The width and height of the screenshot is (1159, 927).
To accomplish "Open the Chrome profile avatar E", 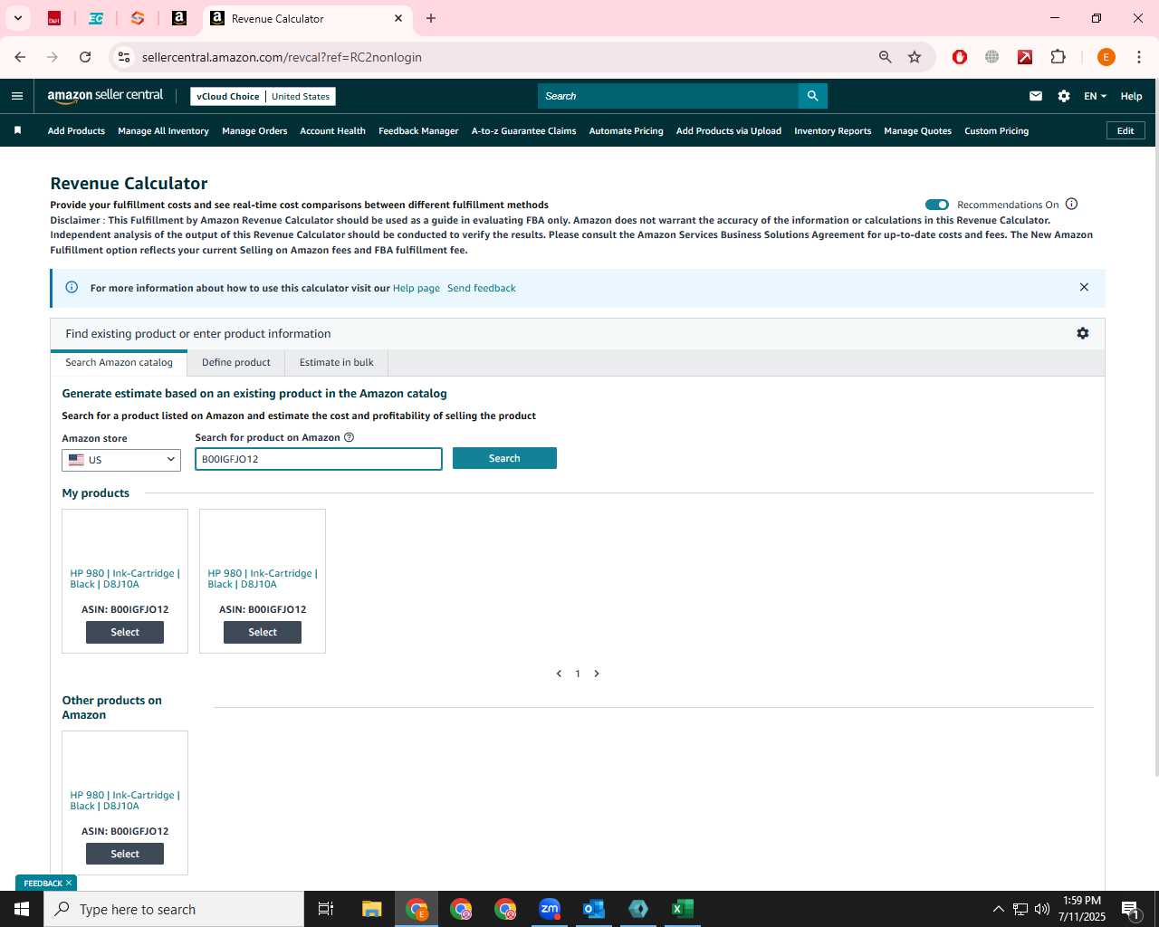I will 1106,57.
